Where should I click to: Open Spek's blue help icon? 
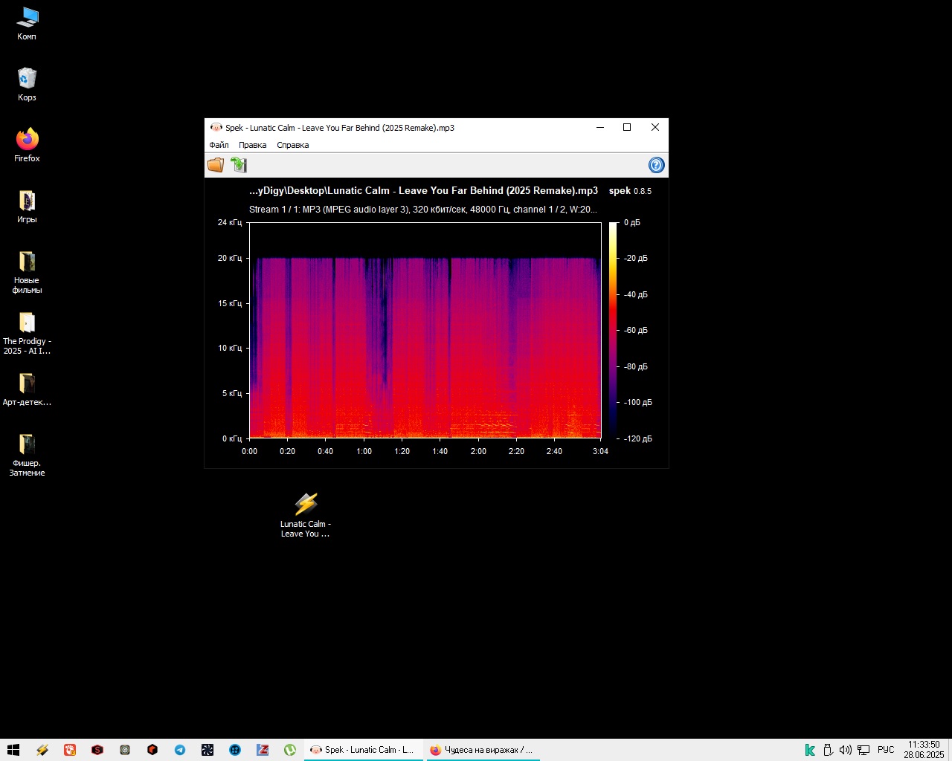(x=656, y=165)
